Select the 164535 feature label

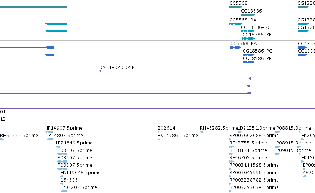pos(69,180)
